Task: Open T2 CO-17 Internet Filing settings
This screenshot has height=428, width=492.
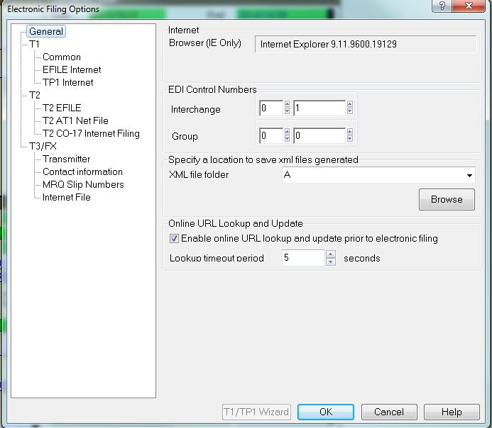Action: point(91,133)
